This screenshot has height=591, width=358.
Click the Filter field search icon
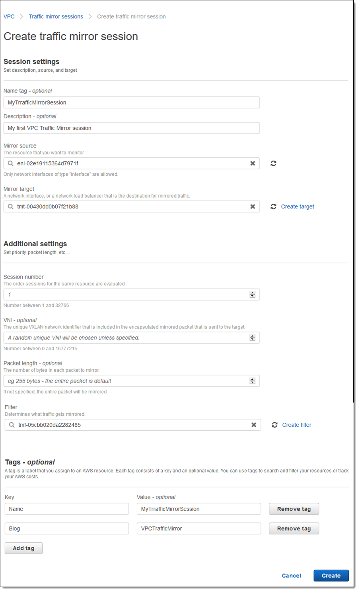click(x=12, y=425)
